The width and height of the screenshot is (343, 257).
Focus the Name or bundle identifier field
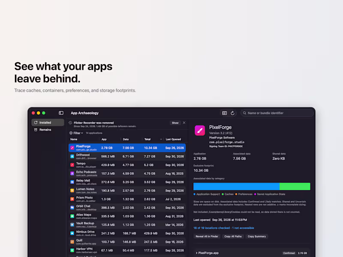point(277,113)
